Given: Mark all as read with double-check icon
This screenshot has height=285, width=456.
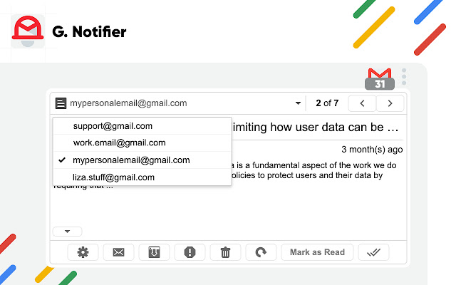Looking at the screenshot, I should [373, 252].
